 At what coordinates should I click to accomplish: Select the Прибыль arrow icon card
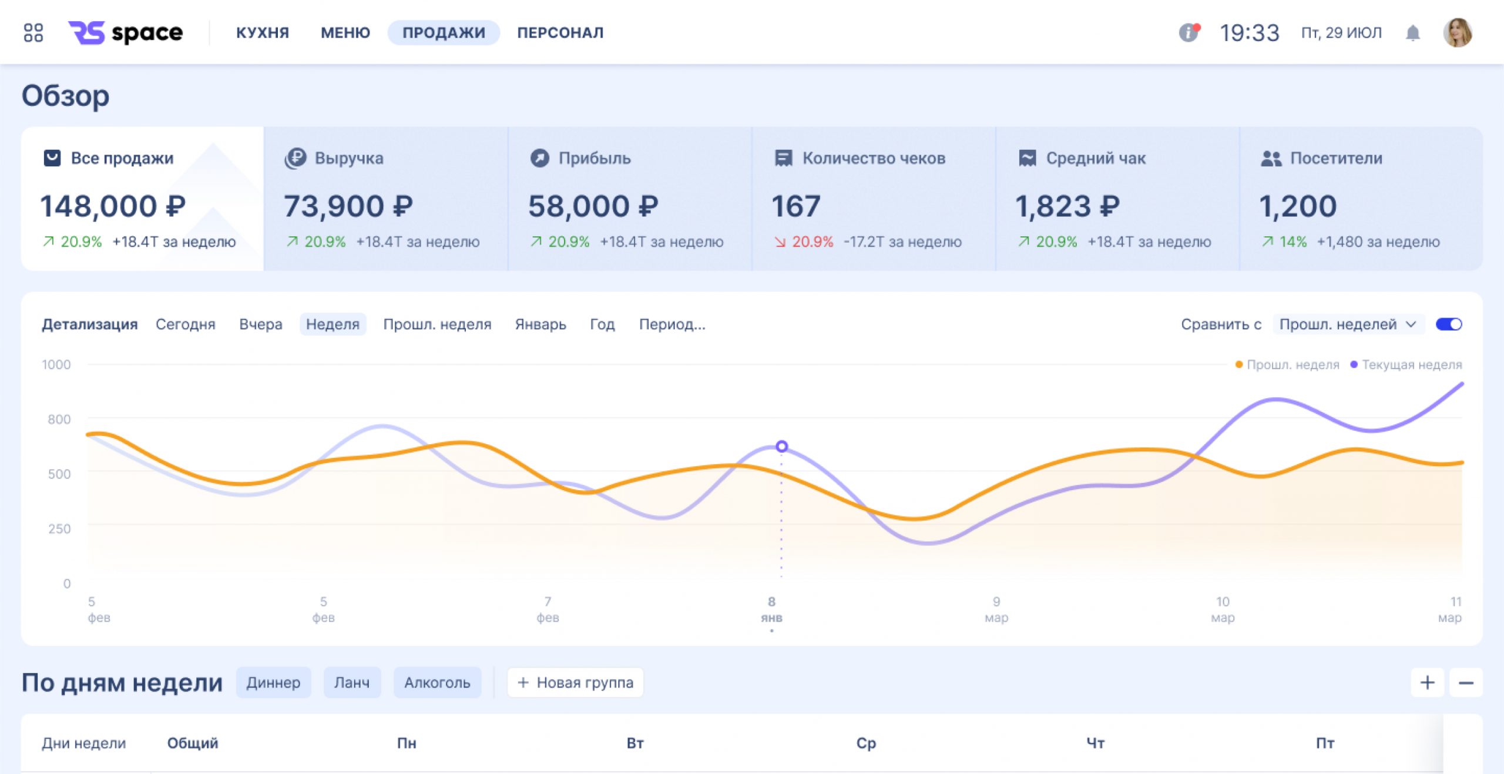pos(539,158)
